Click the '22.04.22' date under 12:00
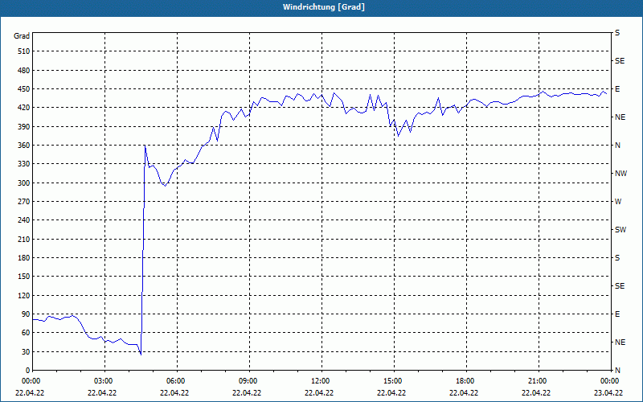Image resolution: width=643 pixels, height=402 pixels. tap(319, 393)
